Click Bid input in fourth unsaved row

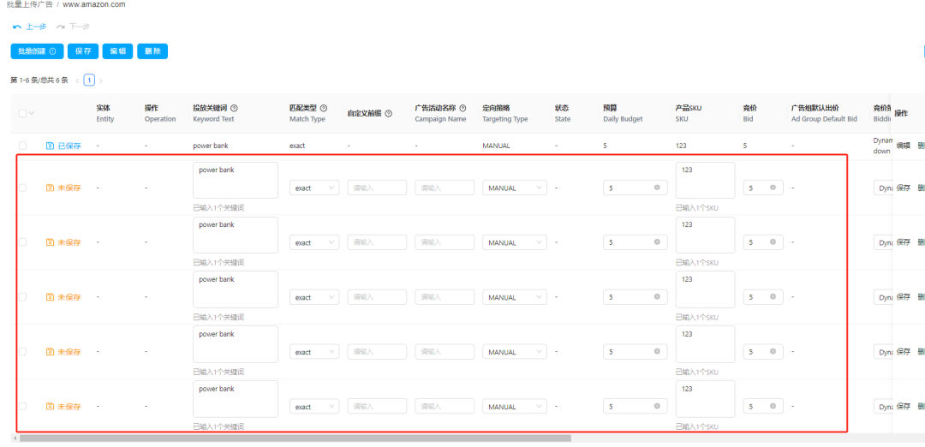[763, 352]
